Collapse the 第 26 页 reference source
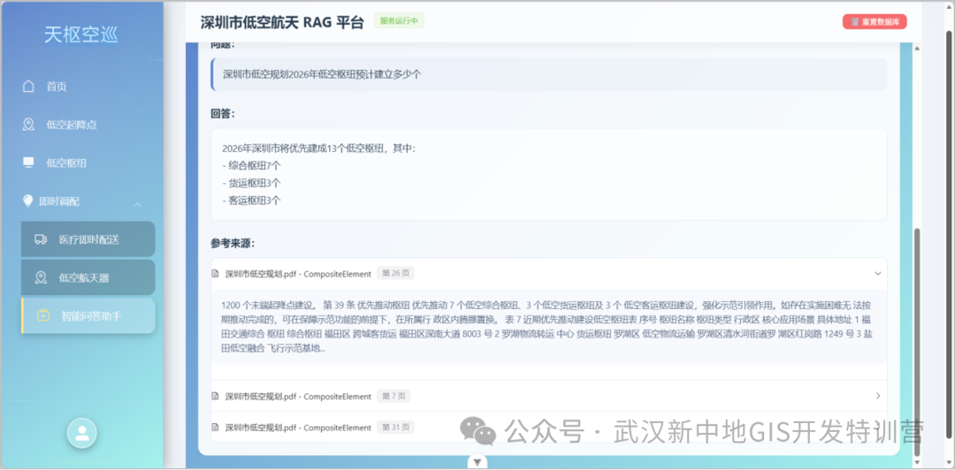This screenshot has width=955, height=470. [x=878, y=273]
